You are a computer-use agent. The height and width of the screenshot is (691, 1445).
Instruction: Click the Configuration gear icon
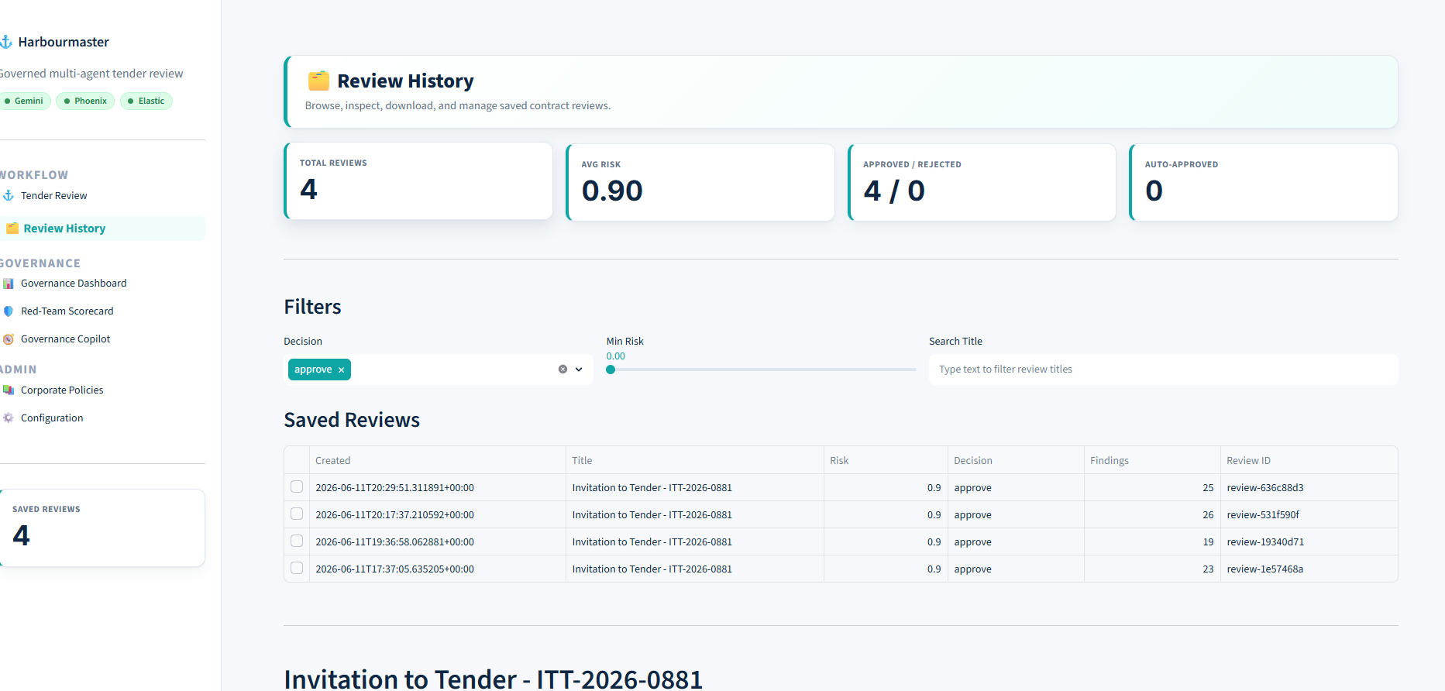(x=9, y=418)
